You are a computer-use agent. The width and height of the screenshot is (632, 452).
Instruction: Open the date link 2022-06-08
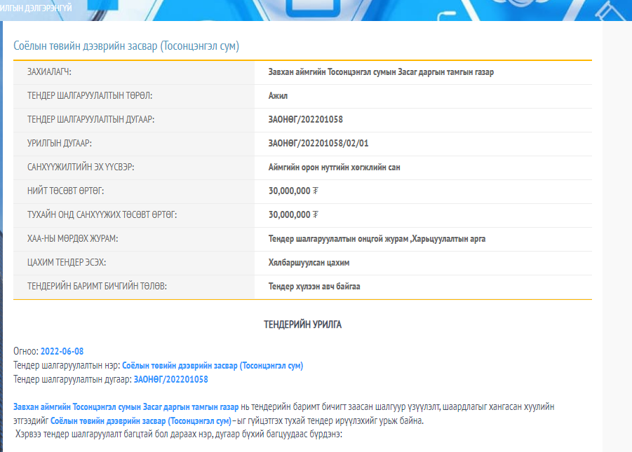click(62, 351)
